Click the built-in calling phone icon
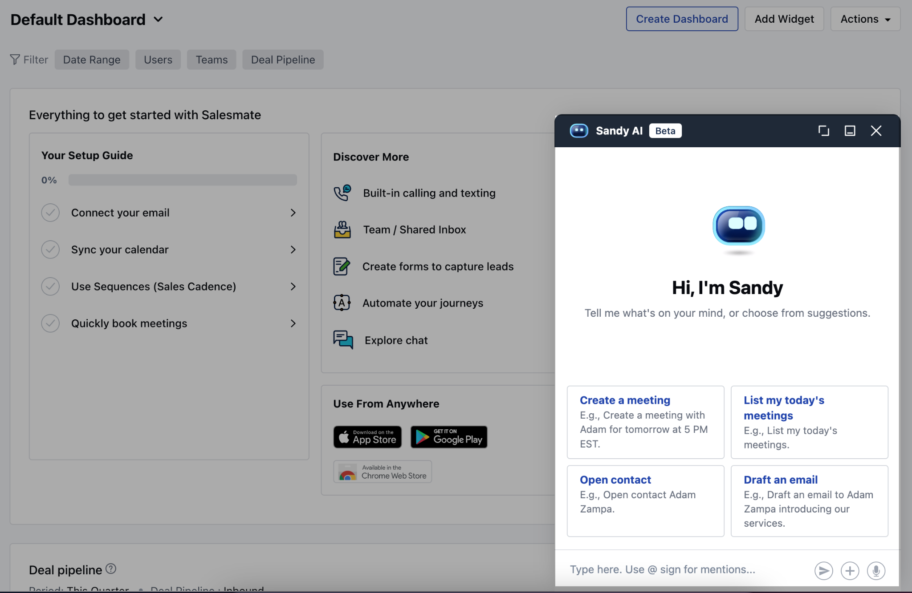Image resolution: width=912 pixels, height=593 pixels. [x=342, y=193]
